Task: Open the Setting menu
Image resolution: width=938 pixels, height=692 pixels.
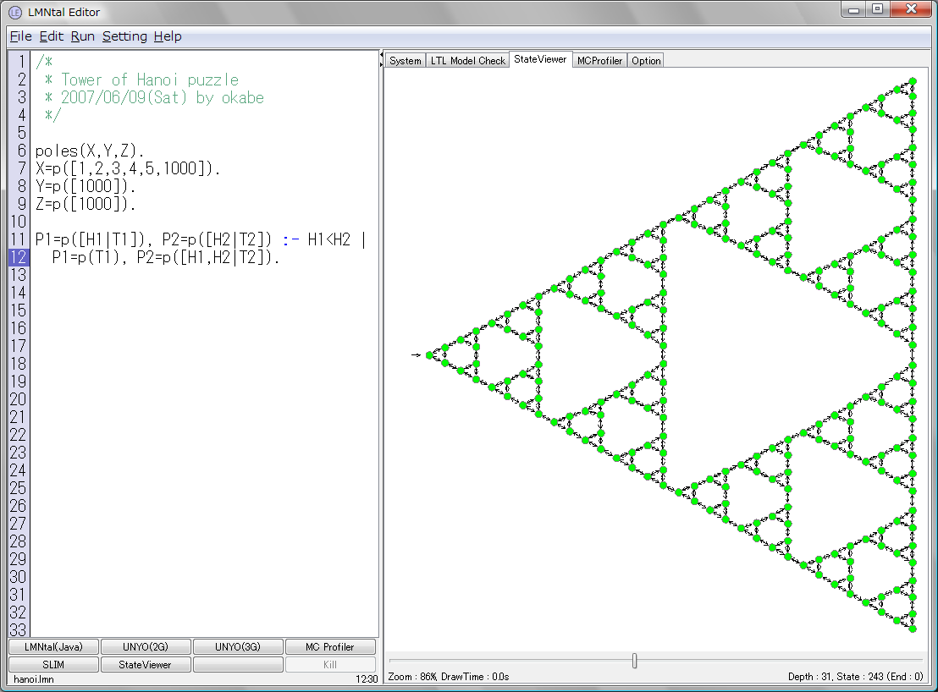Action: [124, 36]
